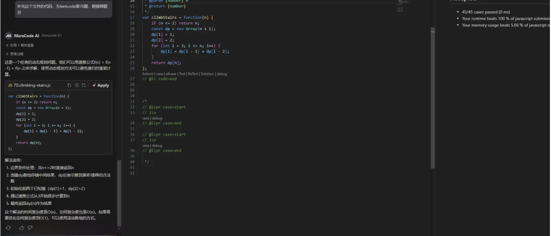Copy the 70.climbing-stairs.js code block

coord(69,85)
